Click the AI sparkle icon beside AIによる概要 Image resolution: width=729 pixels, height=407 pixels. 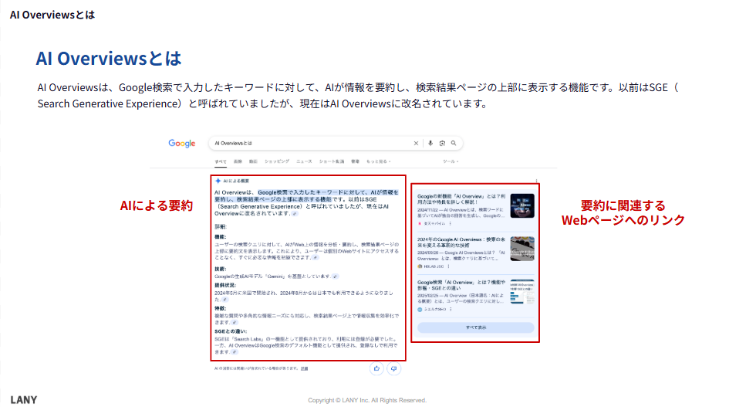tap(218, 181)
